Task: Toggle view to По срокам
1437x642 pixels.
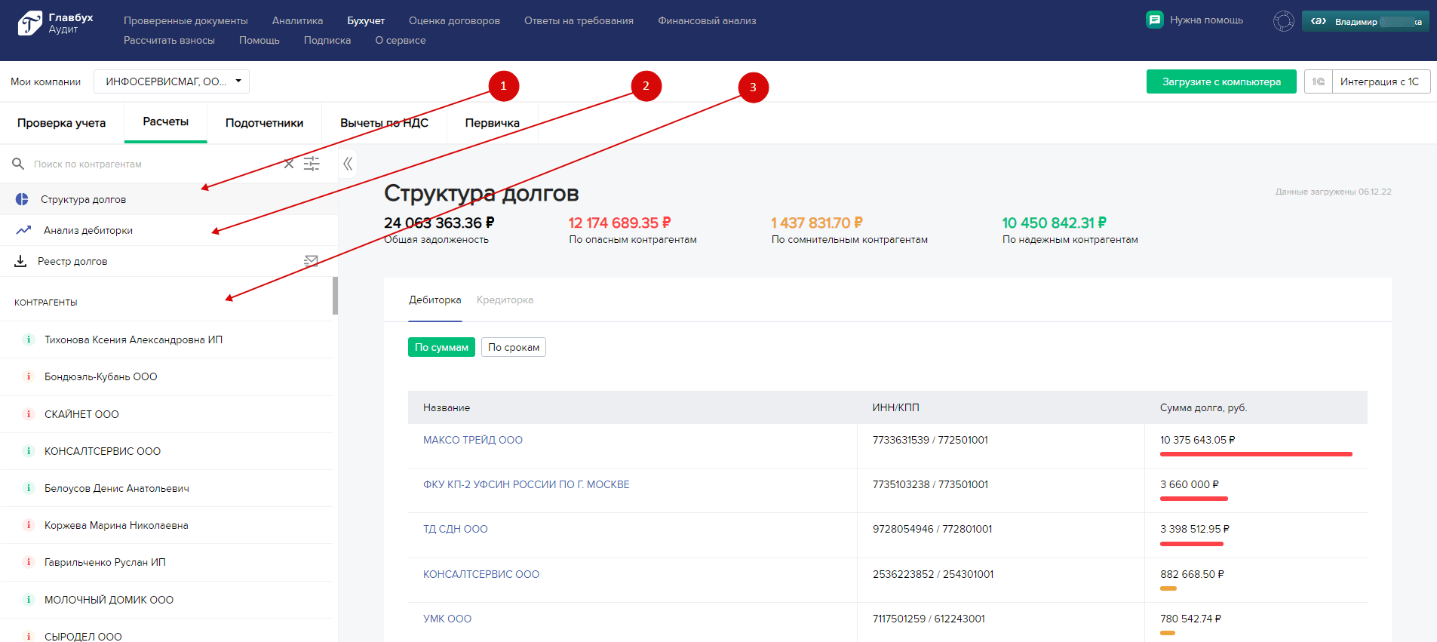Action: point(513,347)
